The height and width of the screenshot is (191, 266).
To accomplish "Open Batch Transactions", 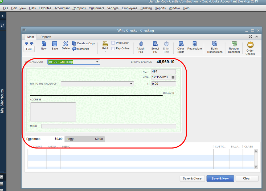I will [x=214, y=47].
